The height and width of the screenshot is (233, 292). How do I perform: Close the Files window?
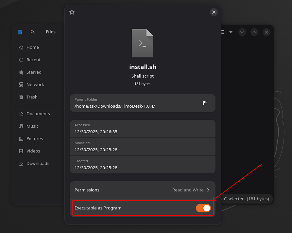(x=266, y=32)
